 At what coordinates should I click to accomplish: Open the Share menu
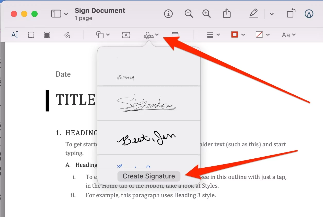coord(227,13)
